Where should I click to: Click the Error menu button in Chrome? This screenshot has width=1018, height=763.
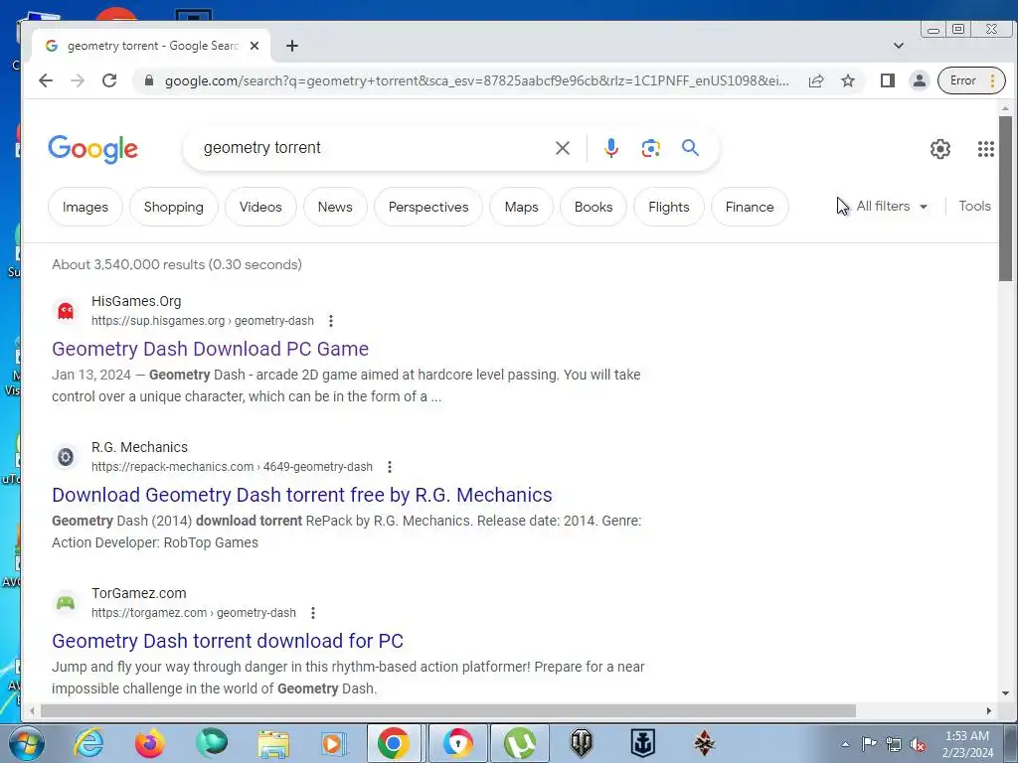pyautogui.click(x=971, y=80)
